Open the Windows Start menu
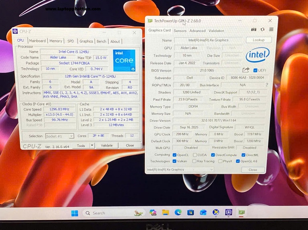Viewport: 308px width, 230px height. coord(75,213)
